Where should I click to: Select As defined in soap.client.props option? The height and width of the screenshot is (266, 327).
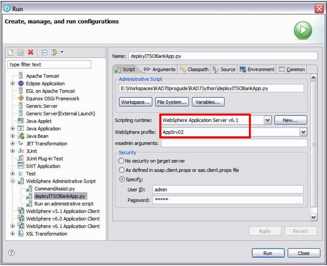pos(121,170)
